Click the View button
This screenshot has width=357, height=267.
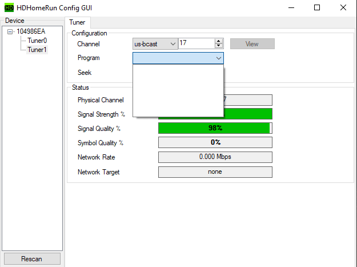tap(252, 44)
